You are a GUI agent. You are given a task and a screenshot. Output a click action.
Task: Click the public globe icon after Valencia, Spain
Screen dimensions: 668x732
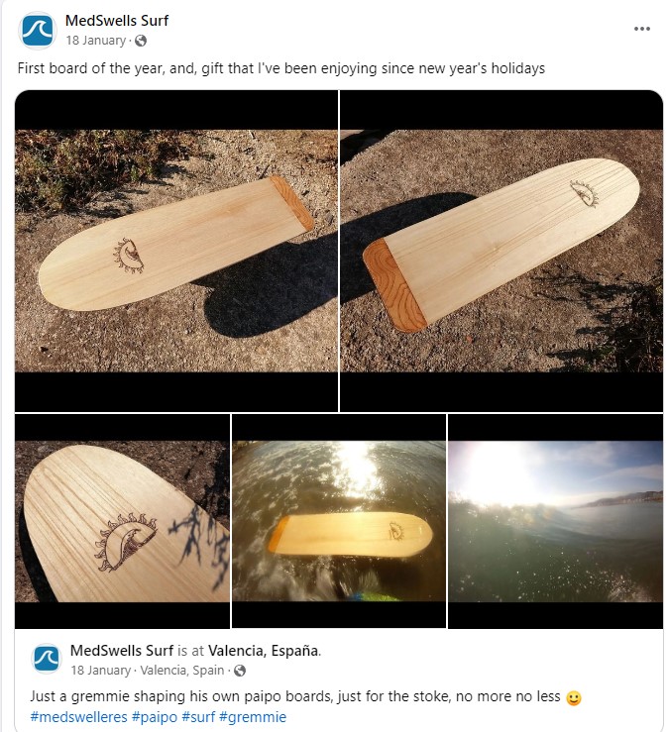tap(240, 671)
